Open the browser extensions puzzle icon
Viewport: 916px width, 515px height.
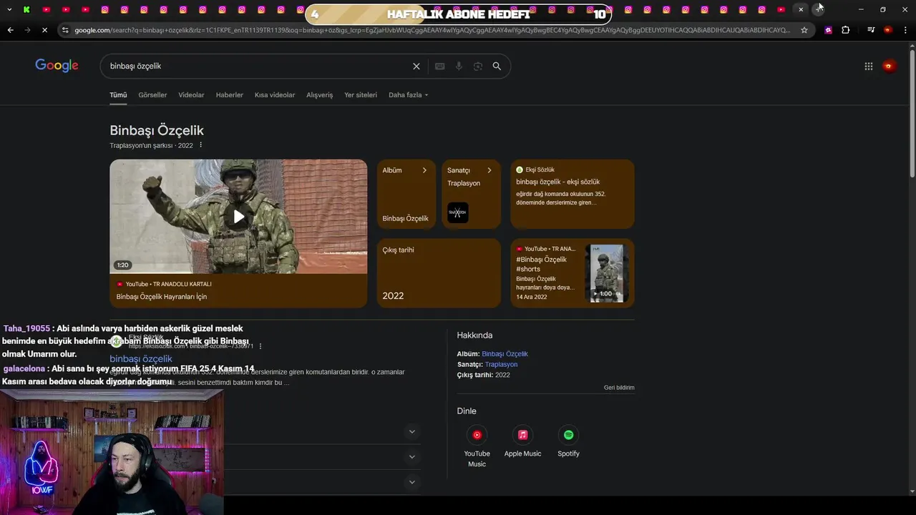(845, 30)
